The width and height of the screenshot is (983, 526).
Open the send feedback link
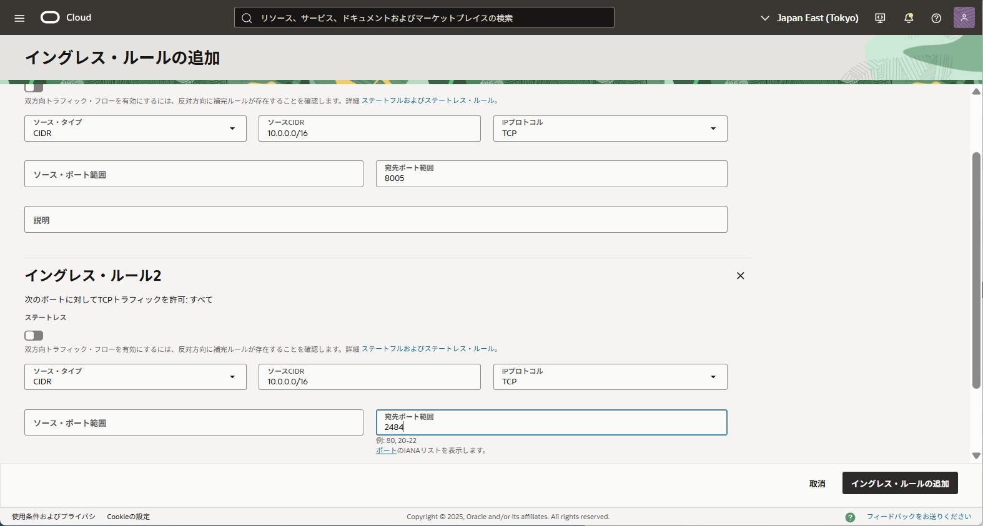pos(919,517)
